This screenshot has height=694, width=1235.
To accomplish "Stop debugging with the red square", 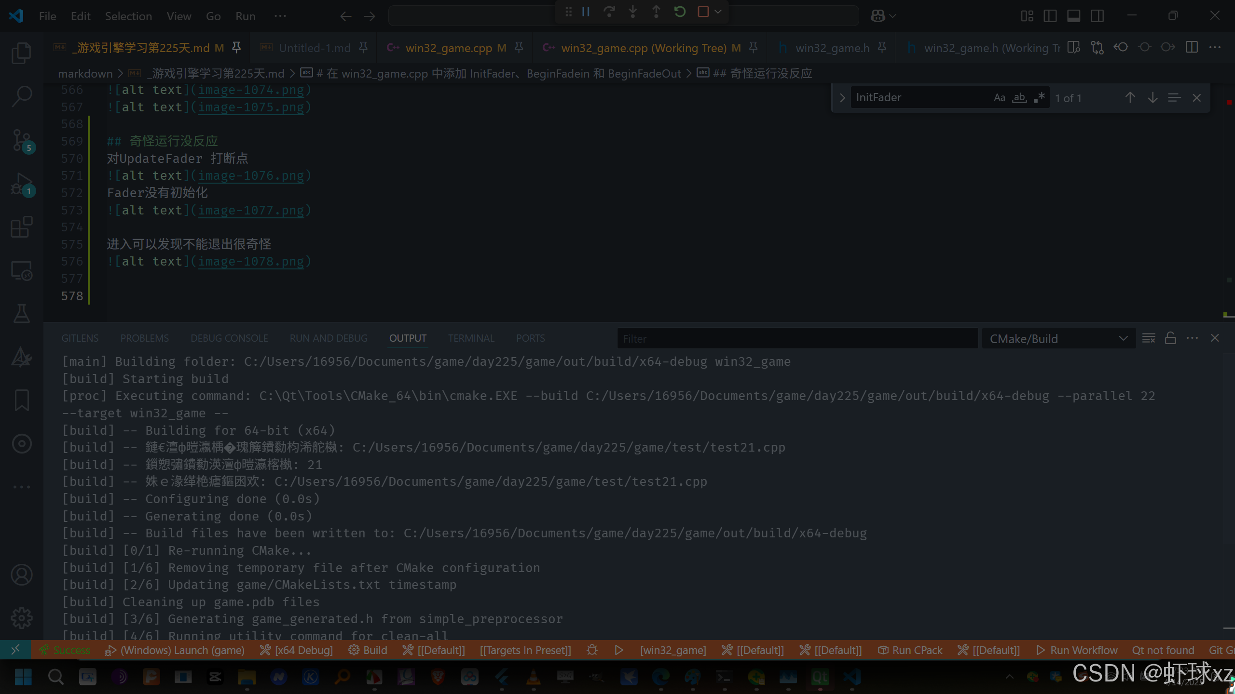I will click(x=703, y=12).
